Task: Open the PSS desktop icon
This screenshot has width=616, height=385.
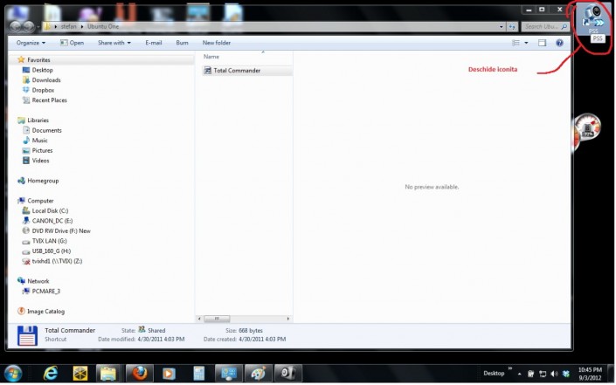Action: click(595, 17)
